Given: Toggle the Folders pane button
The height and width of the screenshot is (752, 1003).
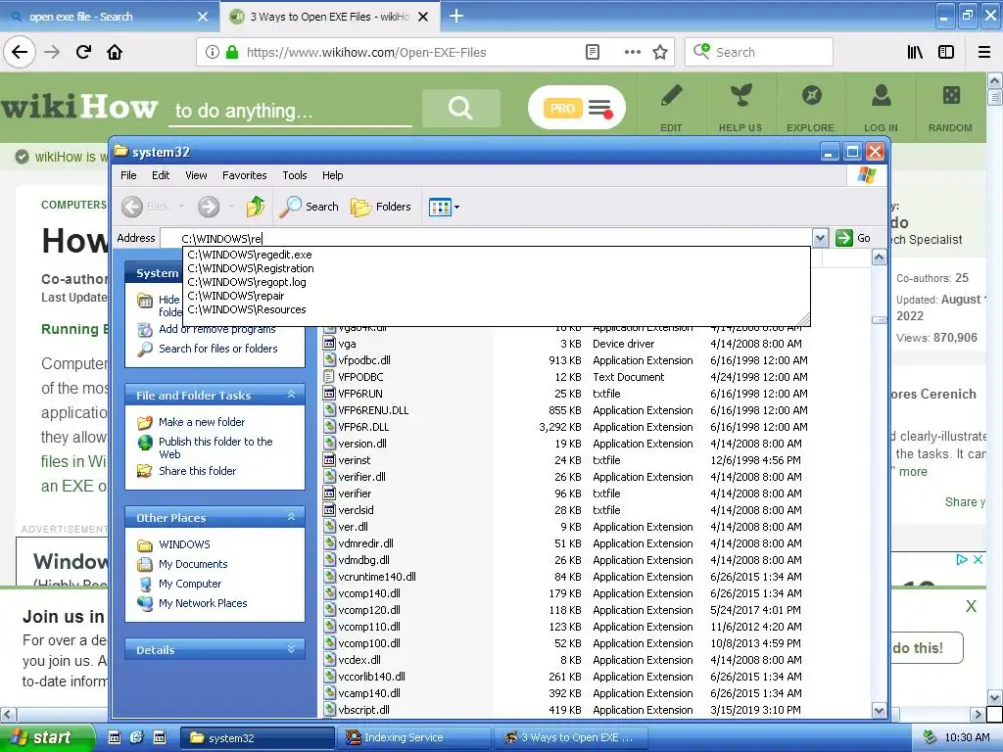Looking at the screenshot, I should point(381,207).
